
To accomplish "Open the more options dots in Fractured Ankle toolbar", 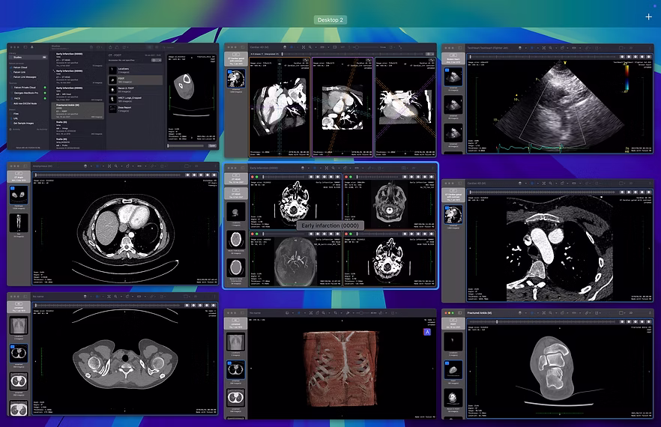I will [x=650, y=313].
